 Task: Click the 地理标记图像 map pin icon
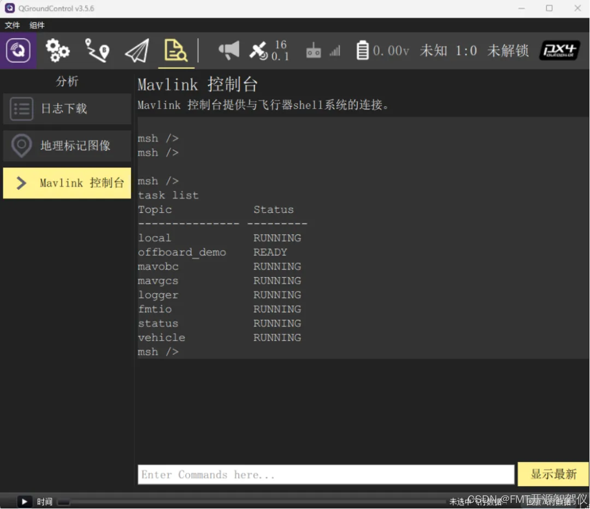click(x=21, y=145)
